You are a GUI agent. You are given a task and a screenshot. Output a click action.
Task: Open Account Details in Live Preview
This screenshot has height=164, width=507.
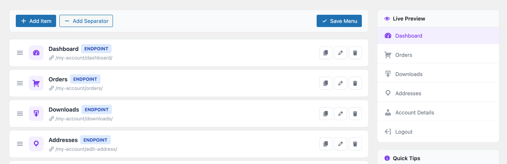coord(414,113)
